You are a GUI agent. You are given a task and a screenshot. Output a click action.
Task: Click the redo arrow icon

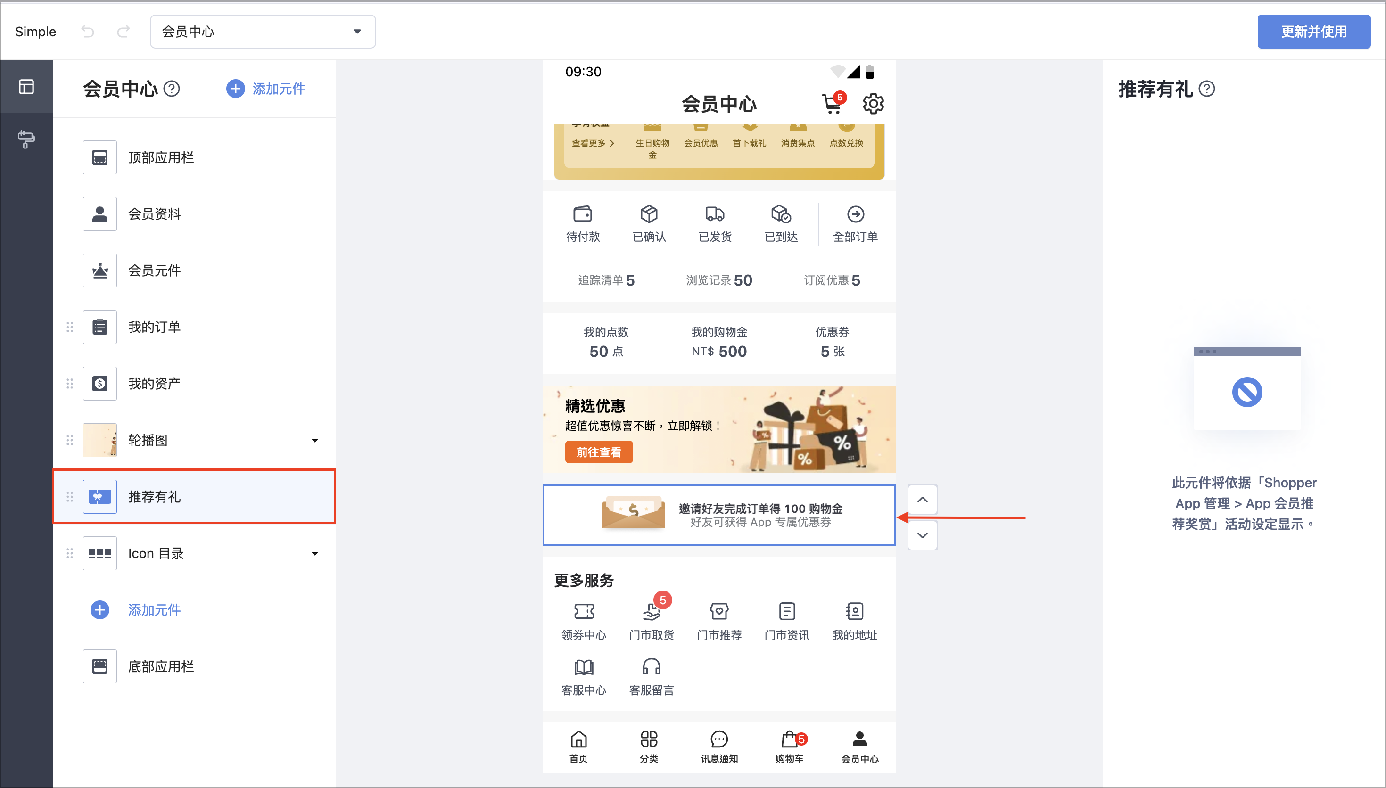124,32
